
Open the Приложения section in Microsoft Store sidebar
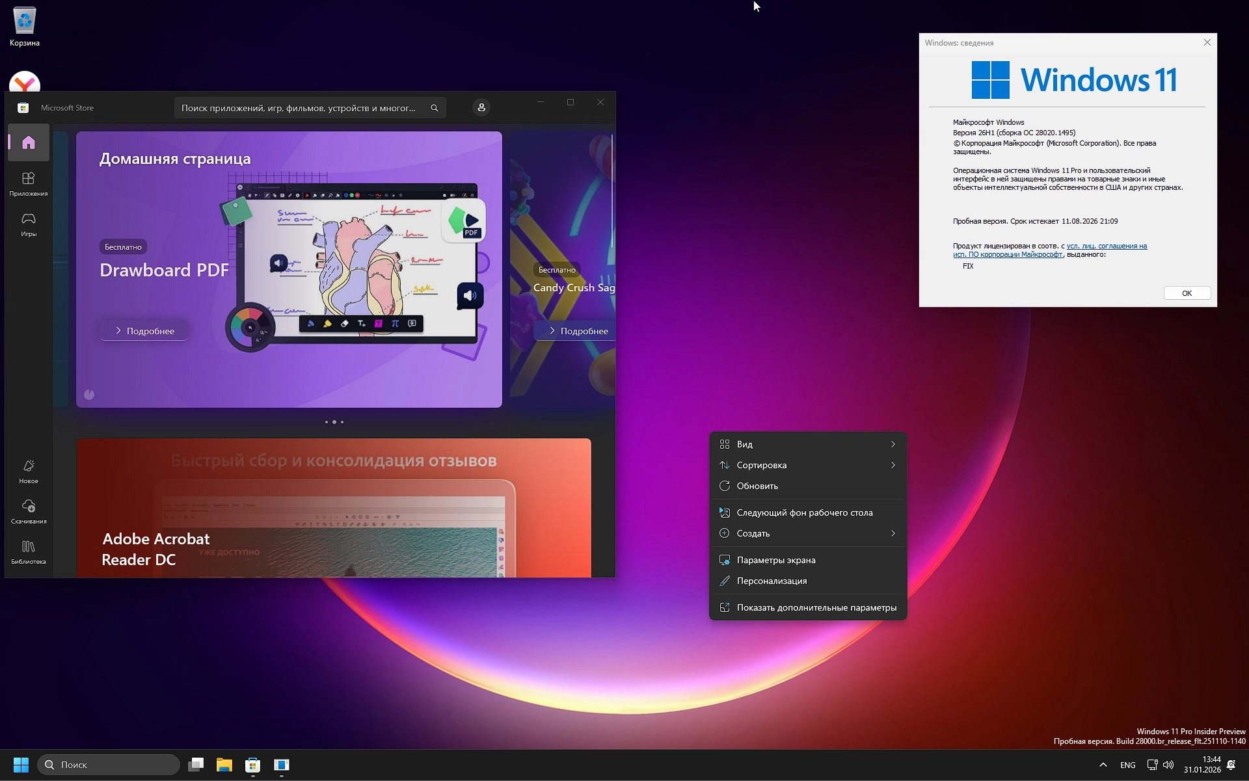pyautogui.click(x=28, y=183)
